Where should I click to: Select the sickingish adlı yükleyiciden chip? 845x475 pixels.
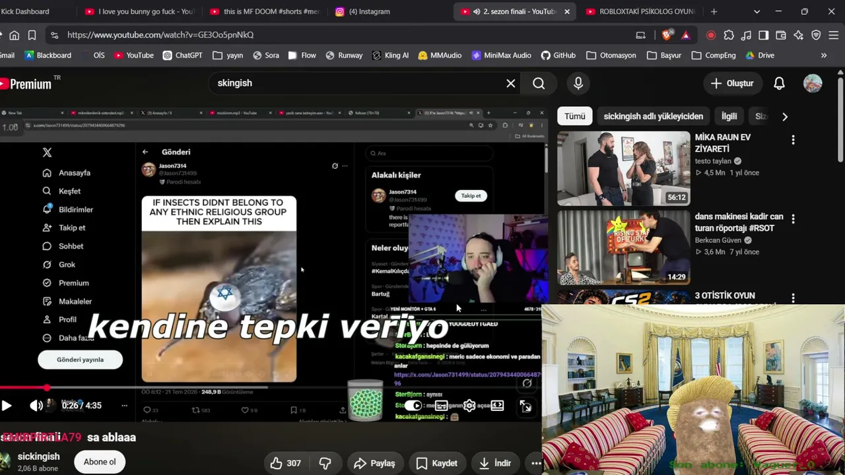pos(653,116)
